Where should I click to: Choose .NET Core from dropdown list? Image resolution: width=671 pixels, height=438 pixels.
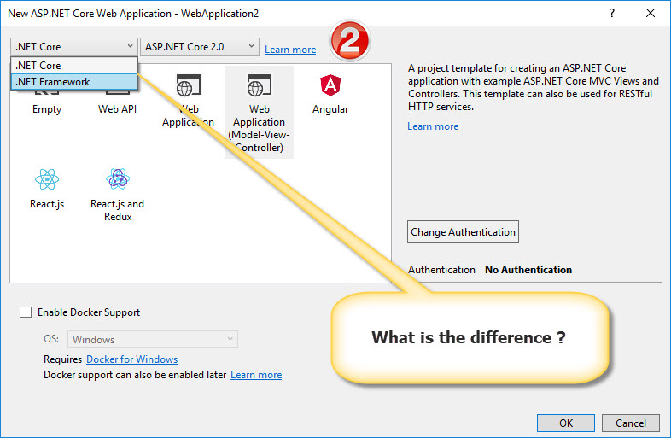pyautogui.click(x=74, y=66)
